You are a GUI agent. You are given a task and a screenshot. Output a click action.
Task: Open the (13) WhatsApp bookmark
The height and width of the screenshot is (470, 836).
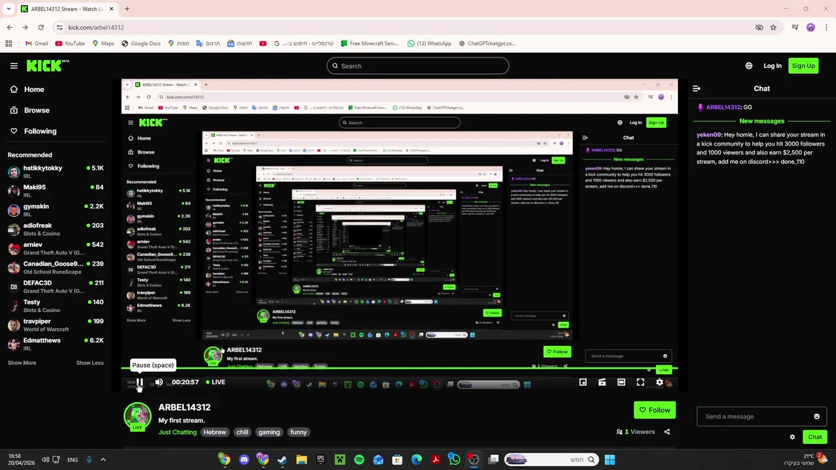pyautogui.click(x=429, y=44)
